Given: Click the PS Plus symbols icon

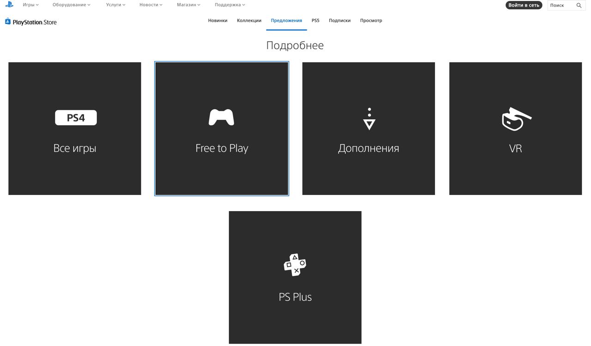Looking at the screenshot, I should (295, 265).
